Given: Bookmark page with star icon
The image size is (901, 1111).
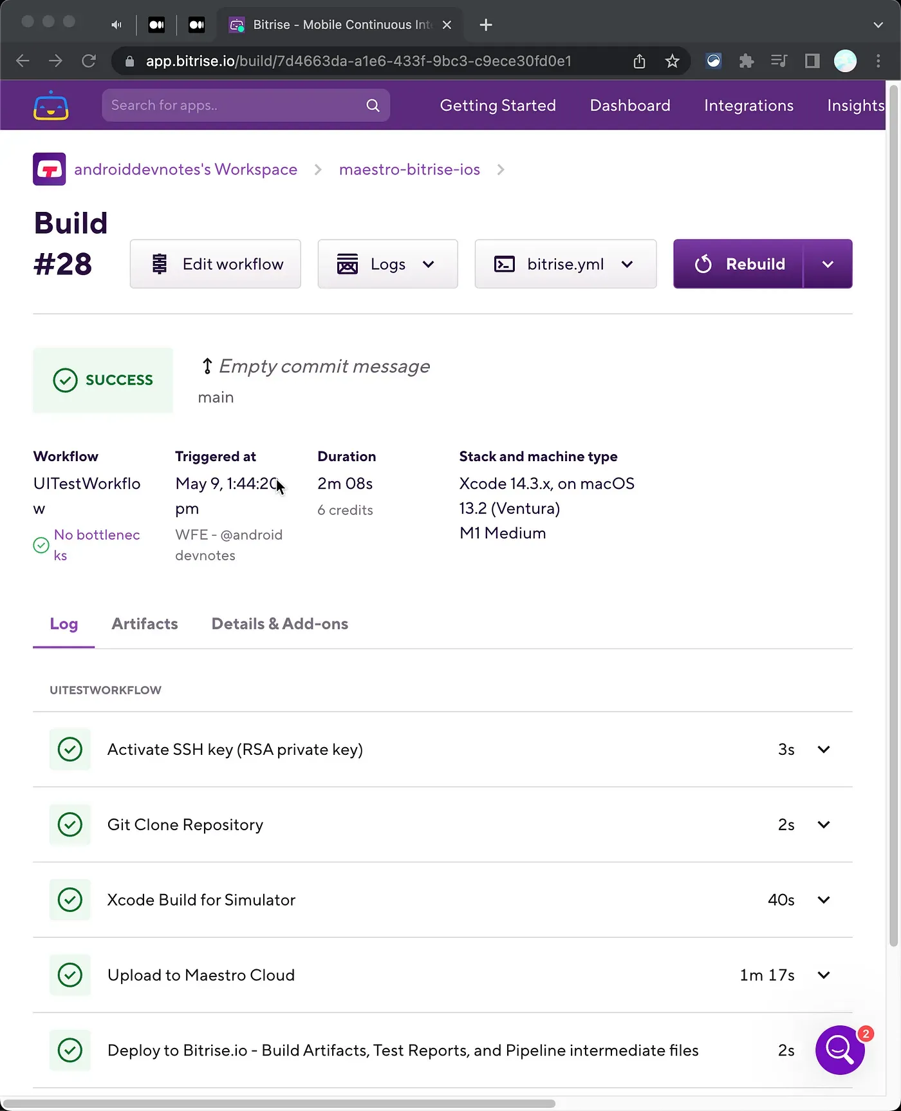Looking at the screenshot, I should tap(672, 61).
